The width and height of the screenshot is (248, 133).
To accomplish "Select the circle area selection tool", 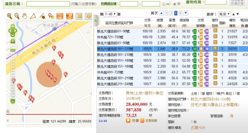I will [x=89, y=16].
